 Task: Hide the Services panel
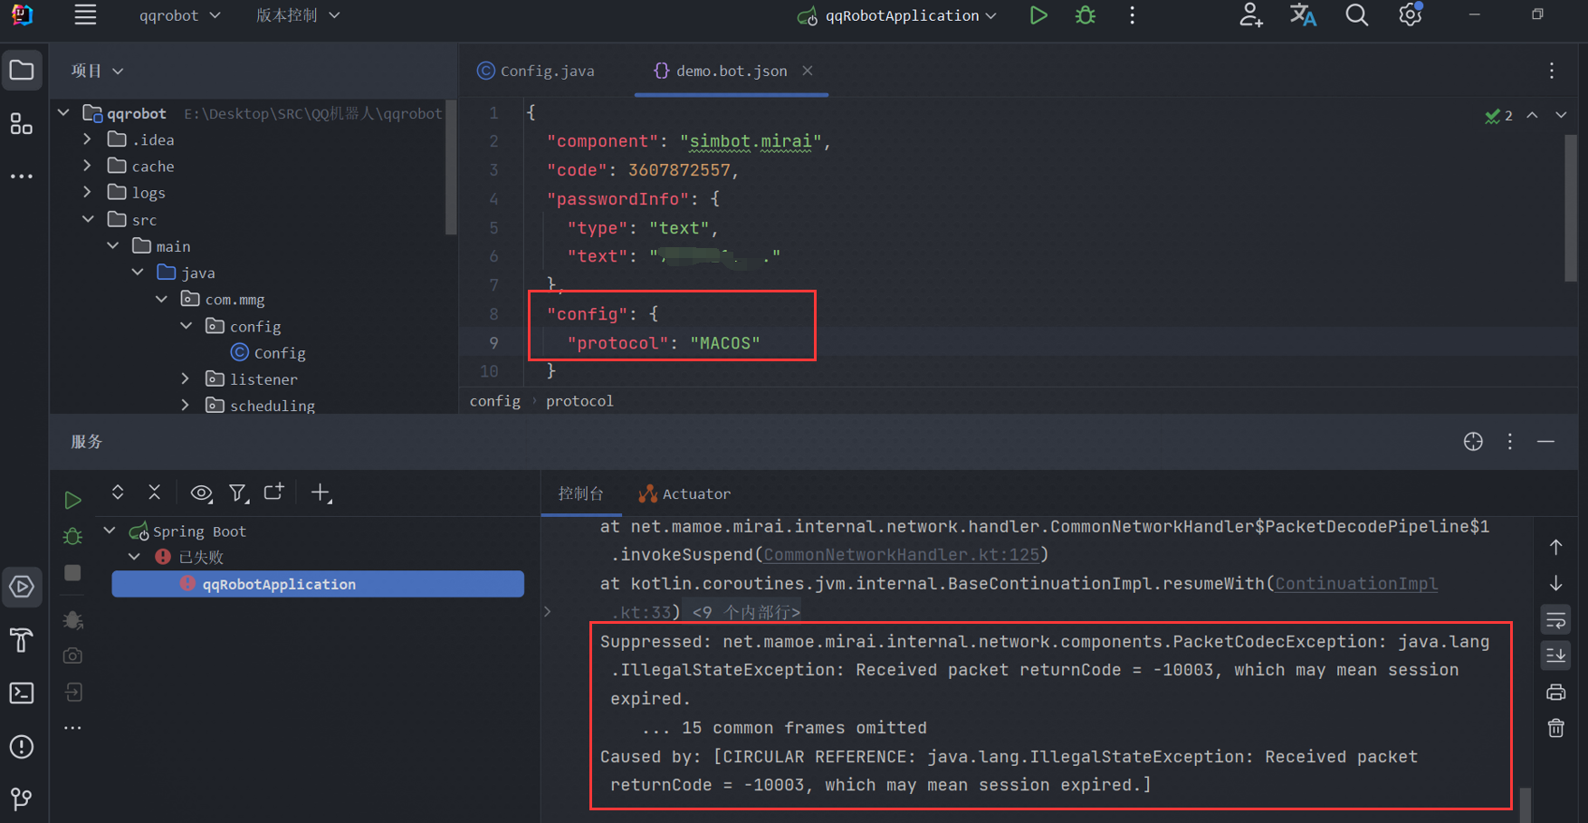point(1545,441)
